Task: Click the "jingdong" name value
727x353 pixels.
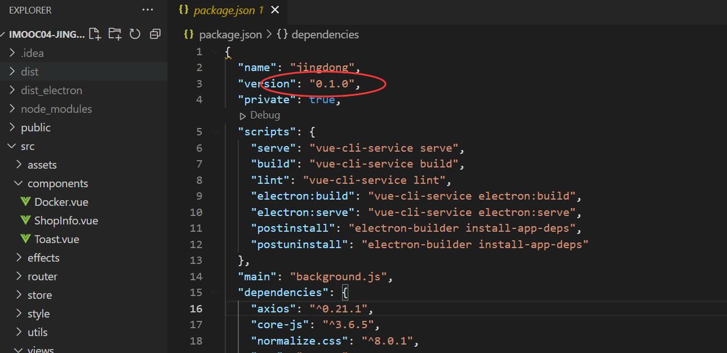Action: tap(322, 68)
